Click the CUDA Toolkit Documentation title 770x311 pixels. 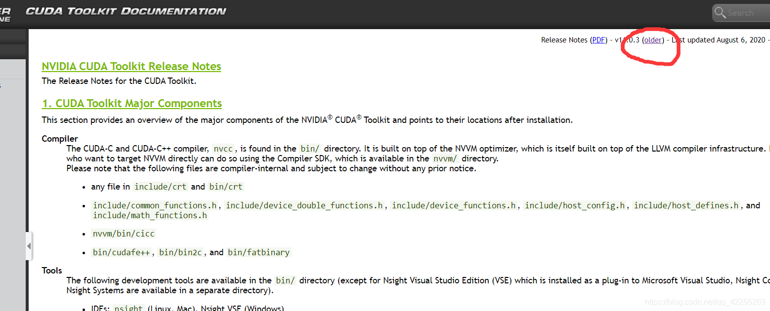coord(126,11)
